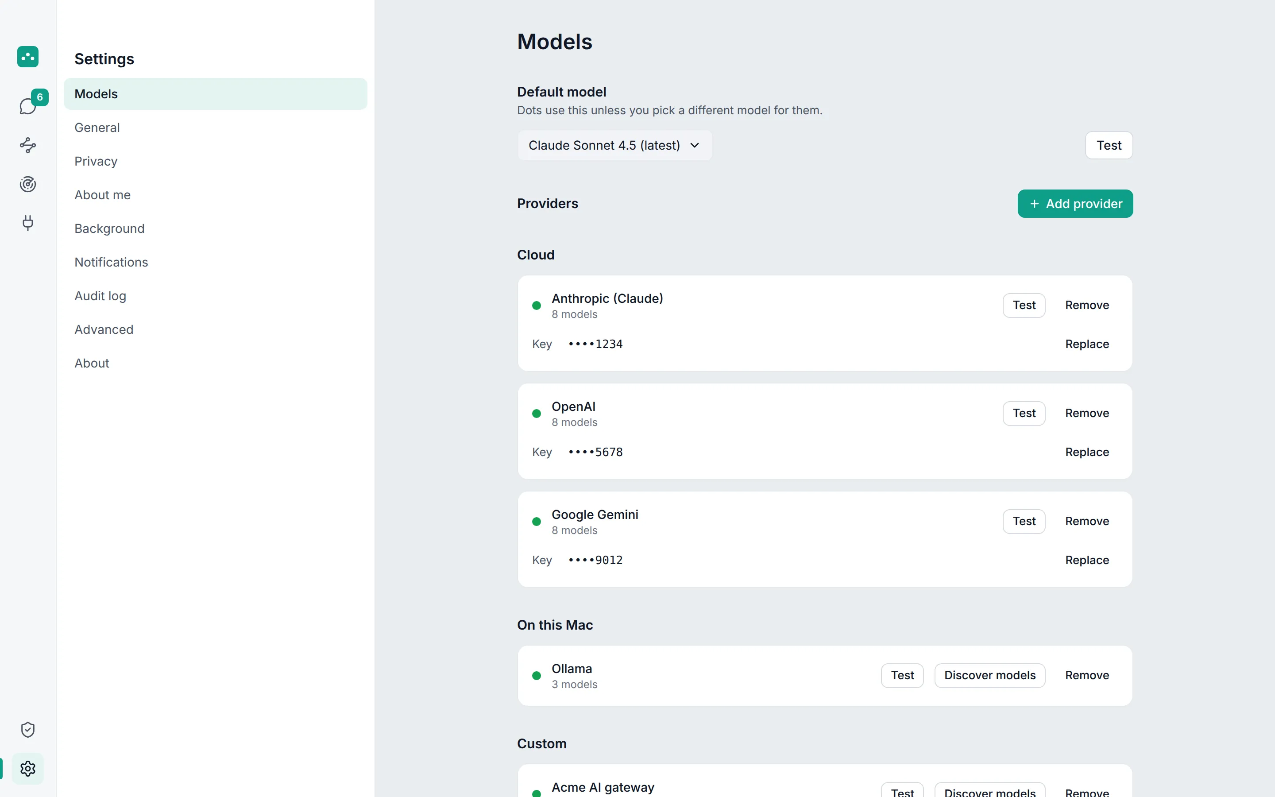
Task: Click the Add provider button
Action: 1075,204
